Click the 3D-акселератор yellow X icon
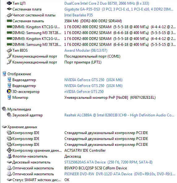Viewport: 177px width, 183px height. (9, 92)
